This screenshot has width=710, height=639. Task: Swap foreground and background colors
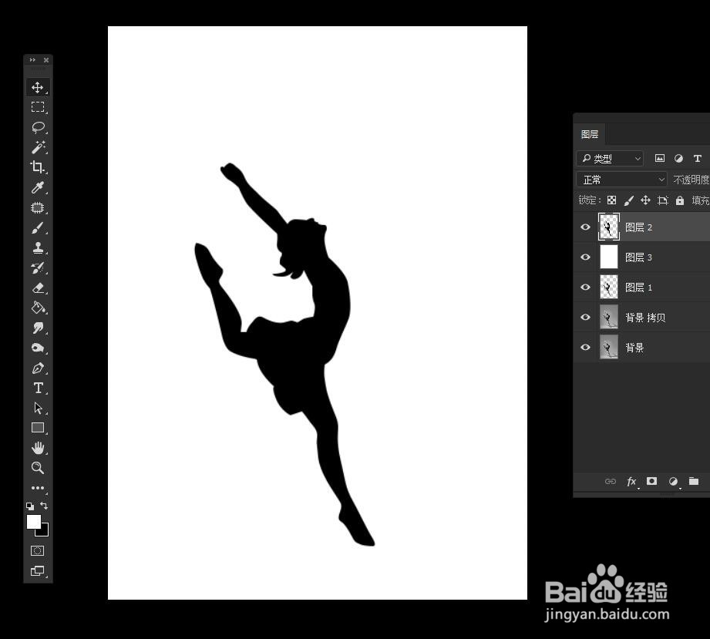click(x=44, y=506)
